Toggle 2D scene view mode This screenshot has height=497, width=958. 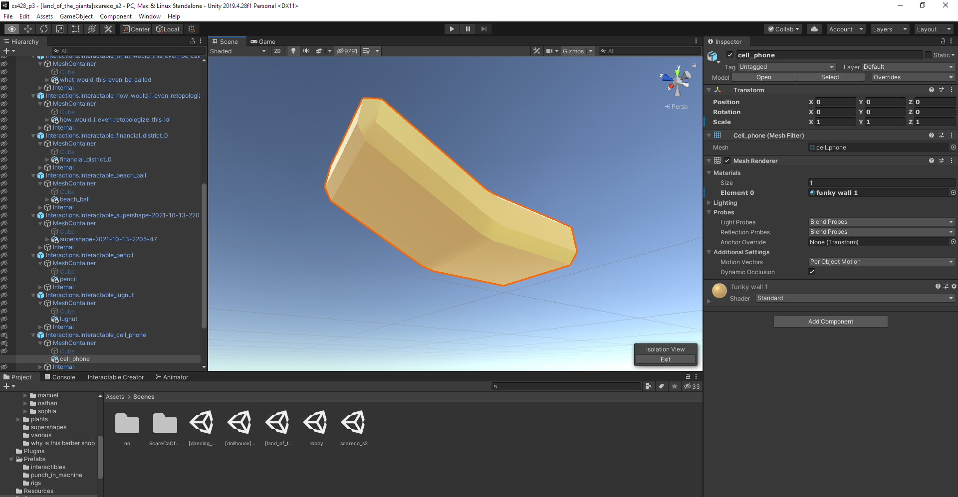pos(277,51)
